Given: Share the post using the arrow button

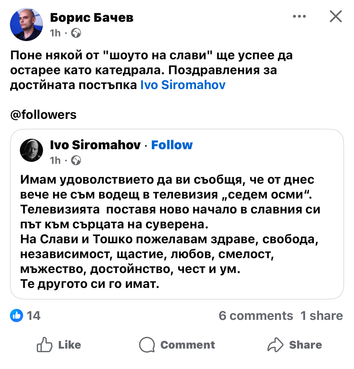Looking at the screenshot, I should pos(294,345).
